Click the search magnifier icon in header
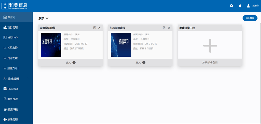The height and width of the screenshot is (124, 261). pos(232,6)
